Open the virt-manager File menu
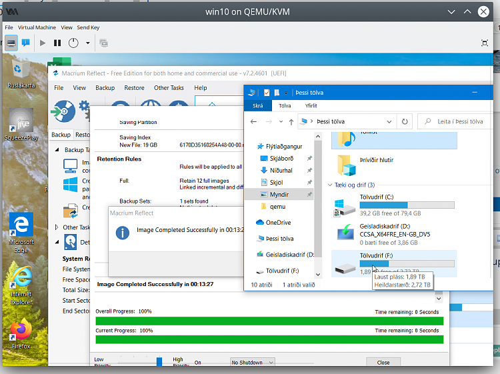 point(9,27)
